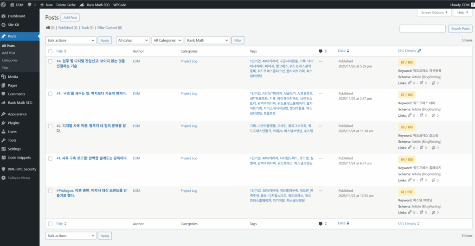Open Site Kit from the sidebar
Image resolution: width=475 pixels, height=246 pixels.
click(13, 25)
